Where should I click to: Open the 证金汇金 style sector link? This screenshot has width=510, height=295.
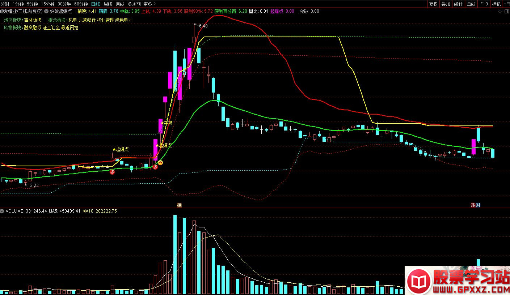click(51, 27)
